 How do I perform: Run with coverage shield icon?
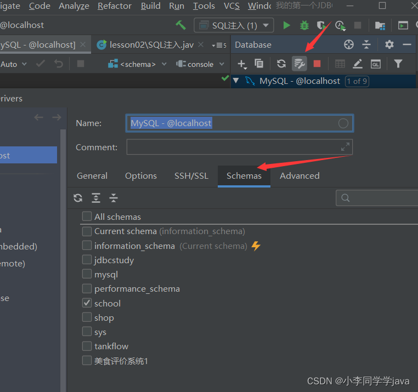321,25
